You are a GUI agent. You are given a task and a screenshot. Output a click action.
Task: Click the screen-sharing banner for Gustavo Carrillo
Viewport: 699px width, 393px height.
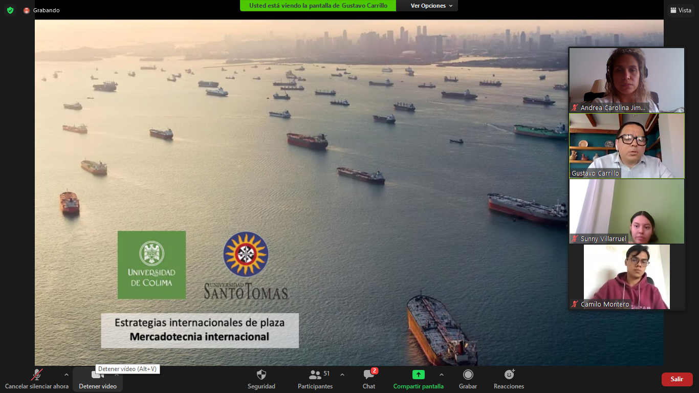click(318, 6)
